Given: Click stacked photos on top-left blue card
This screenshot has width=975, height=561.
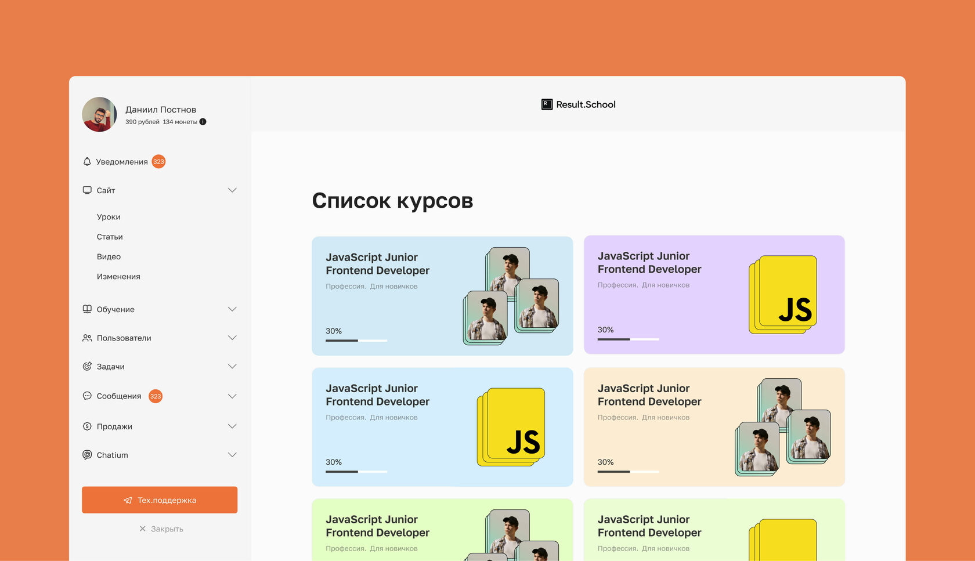Looking at the screenshot, I should (511, 296).
